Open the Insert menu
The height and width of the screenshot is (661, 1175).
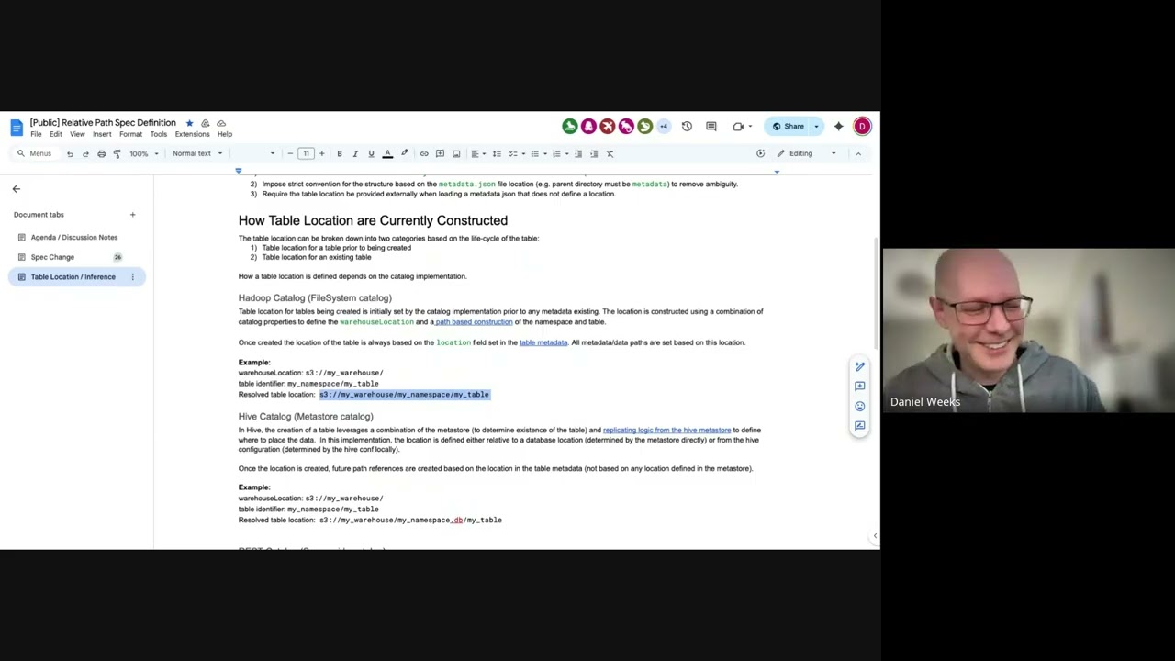pyautogui.click(x=102, y=134)
